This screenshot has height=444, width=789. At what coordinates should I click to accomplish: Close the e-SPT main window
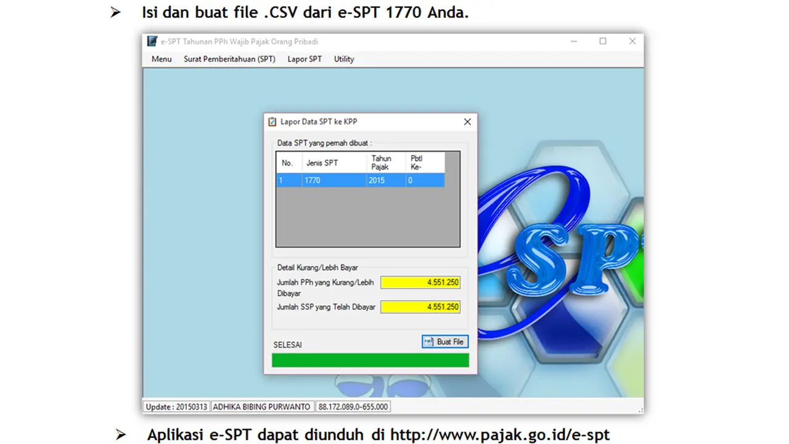pos(632,41)
